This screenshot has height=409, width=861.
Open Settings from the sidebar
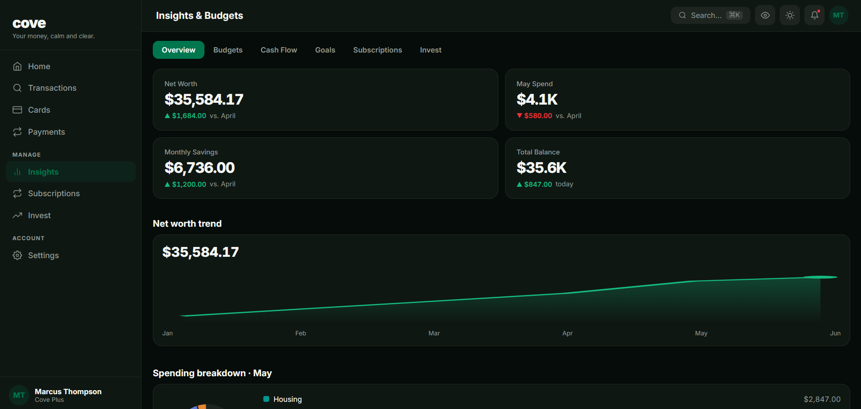pos(71,255)
